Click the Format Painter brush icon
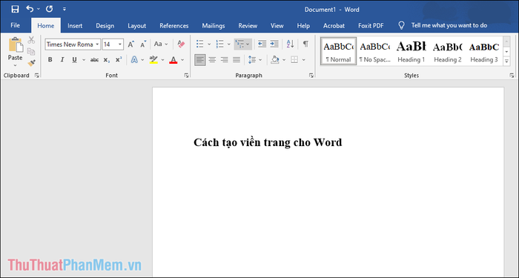This screenshot has height=278, width=519. 31,62
